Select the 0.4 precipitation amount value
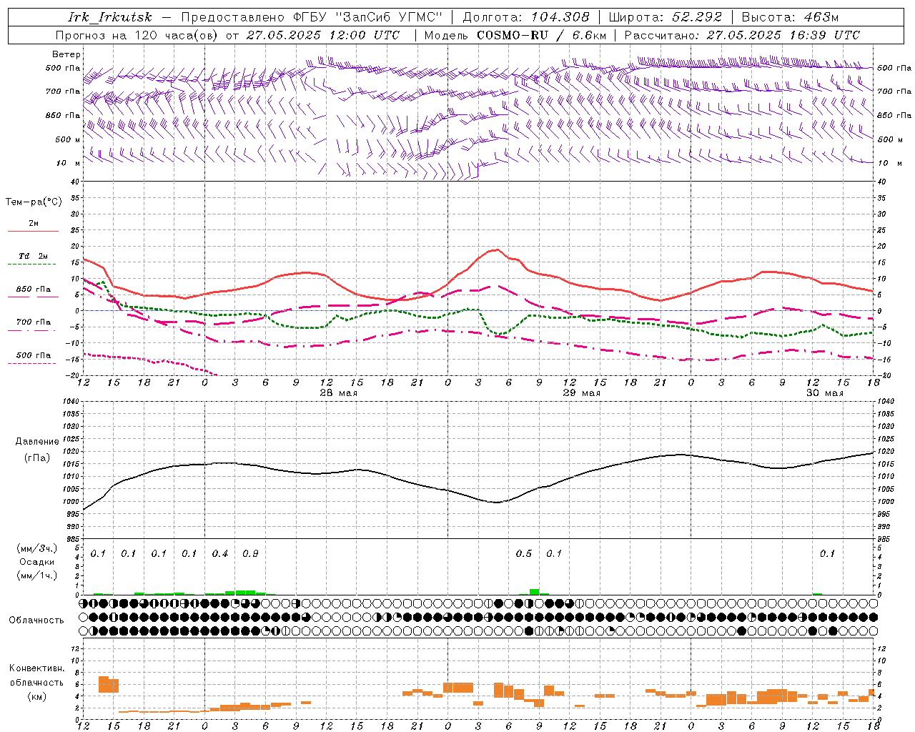The height and width of the screenshot is (732, 915). [220, 554]
